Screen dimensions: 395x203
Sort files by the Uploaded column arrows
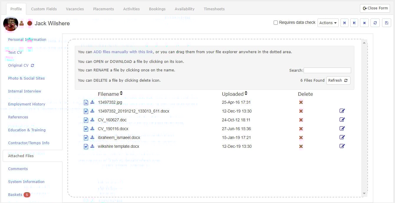[x=246, y=93]
